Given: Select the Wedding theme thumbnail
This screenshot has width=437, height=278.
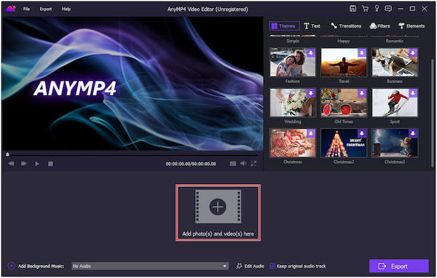Looking at the screenshot, I should (293, 103).
